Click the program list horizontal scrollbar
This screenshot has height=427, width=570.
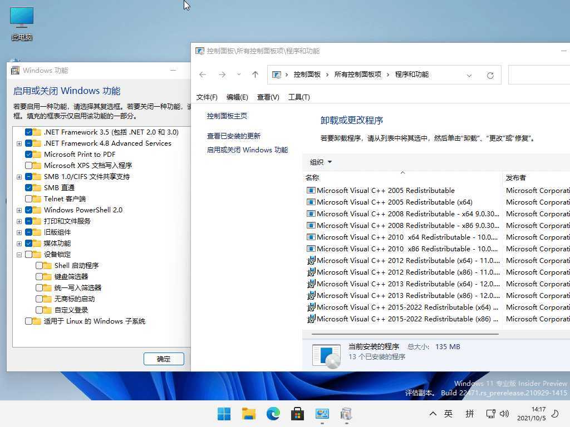pyautogui.click(x=405, y=334)
